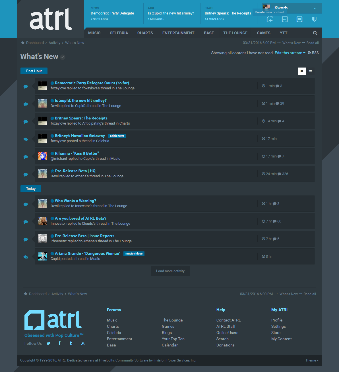Open the avatar on the Rihanna thread row
The width and height of the screenshot is (339, 372).
tap(43, 156)
